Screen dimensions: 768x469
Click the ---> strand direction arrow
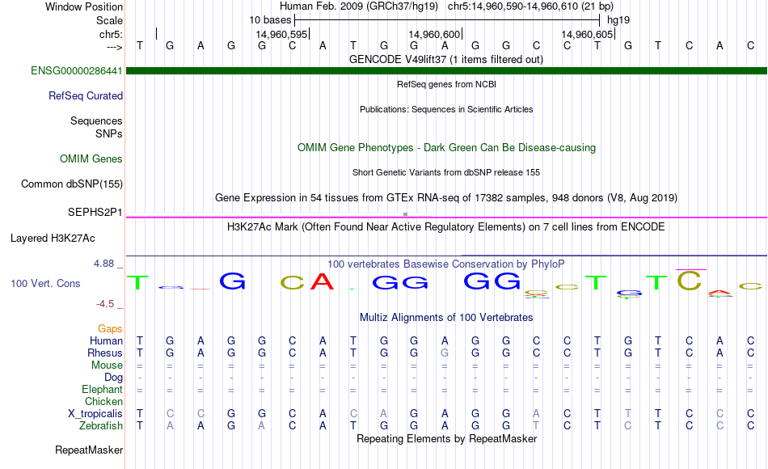115,47
